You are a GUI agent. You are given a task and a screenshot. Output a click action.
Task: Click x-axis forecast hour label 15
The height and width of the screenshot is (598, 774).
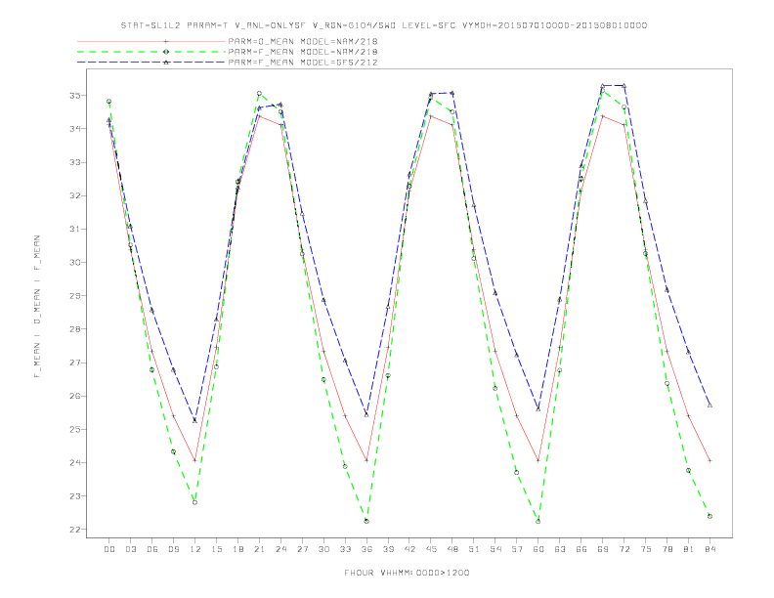[216, 549]
